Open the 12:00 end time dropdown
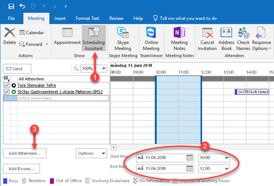This screenshot has width=274, height=186. 226,169
